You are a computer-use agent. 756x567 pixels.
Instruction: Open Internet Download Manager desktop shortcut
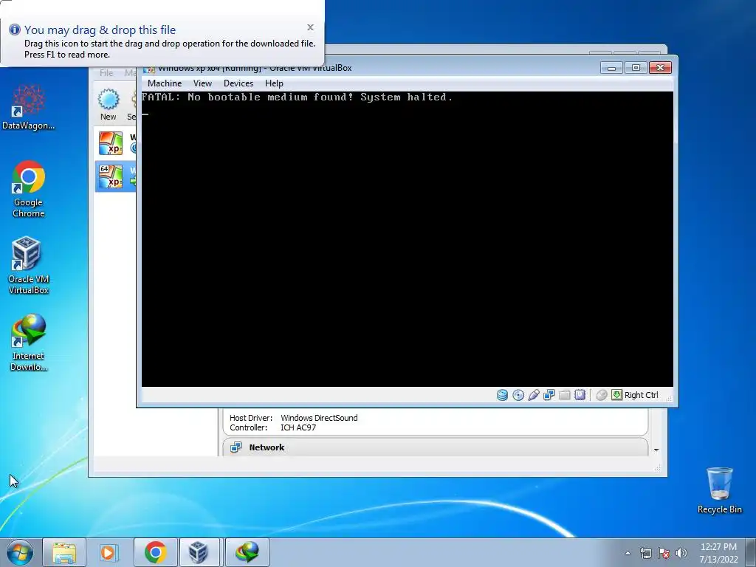29,343
